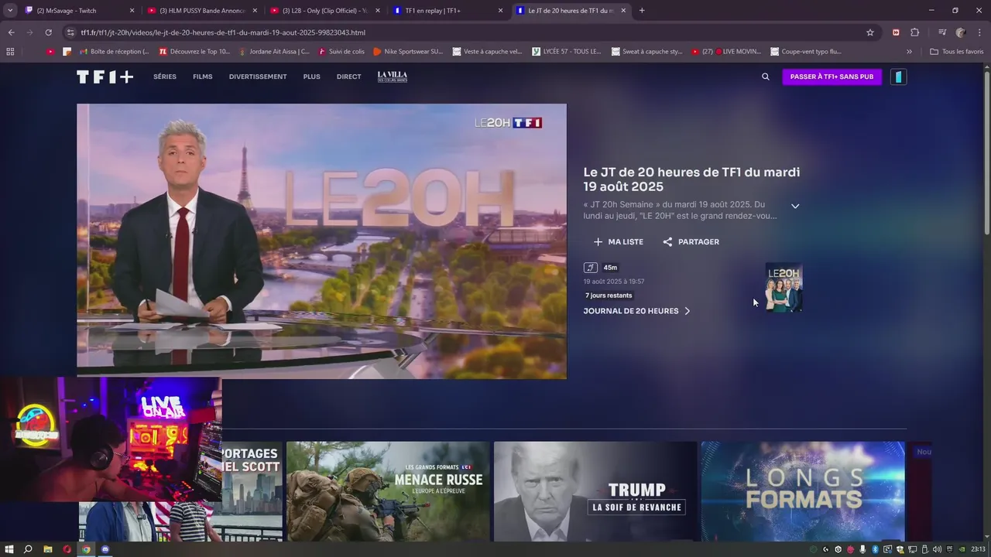This screenshot has width=991, height=557.
Task: Click the address bar URL field
Action: pyautogui.click(x=465, y=32)
